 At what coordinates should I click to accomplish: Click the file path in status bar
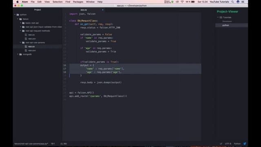(x=31, y=144)
